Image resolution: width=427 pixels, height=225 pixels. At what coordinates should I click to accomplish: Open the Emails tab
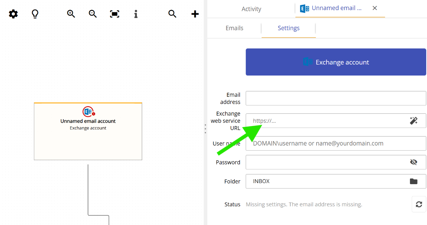click(234, 28)
